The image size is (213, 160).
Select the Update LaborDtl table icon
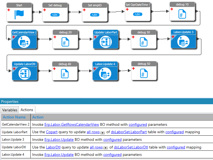tap(25, 74)
